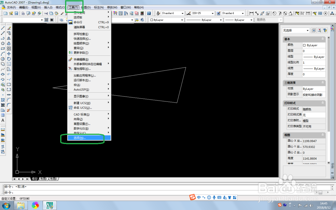Click the 圆心 X 坐标 value 1199.9947
Image resolution: width=336 pixels, height=210 pixels.
click(314, 141)
